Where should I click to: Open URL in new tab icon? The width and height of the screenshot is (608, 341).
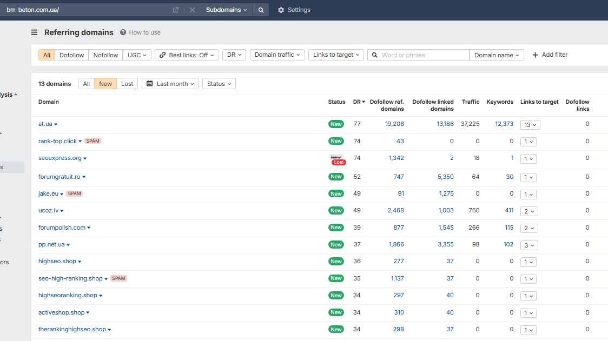click(176, 10)
